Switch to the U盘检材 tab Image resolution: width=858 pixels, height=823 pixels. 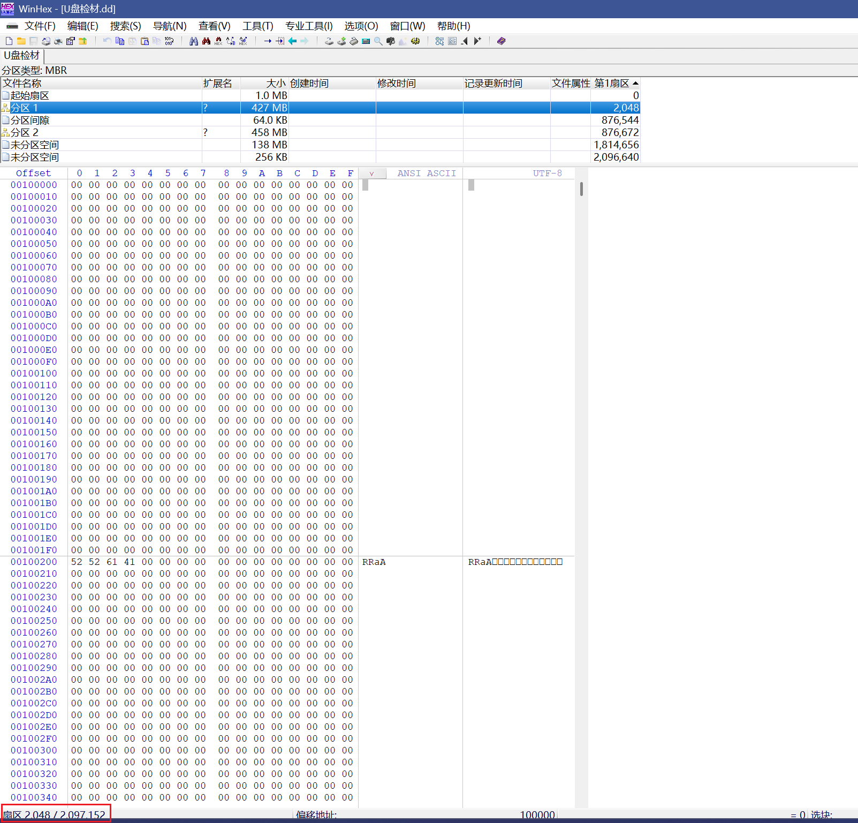click(x=22, y=56)
